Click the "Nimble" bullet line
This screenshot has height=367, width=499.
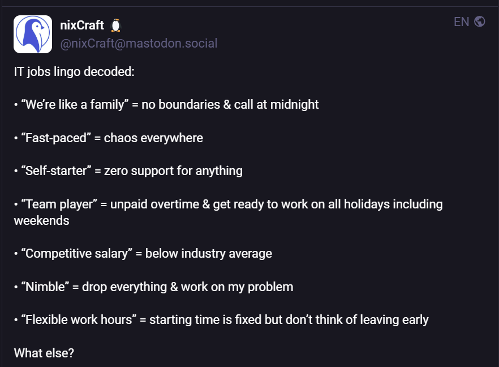pyautogui.click(x=154, y=287)
